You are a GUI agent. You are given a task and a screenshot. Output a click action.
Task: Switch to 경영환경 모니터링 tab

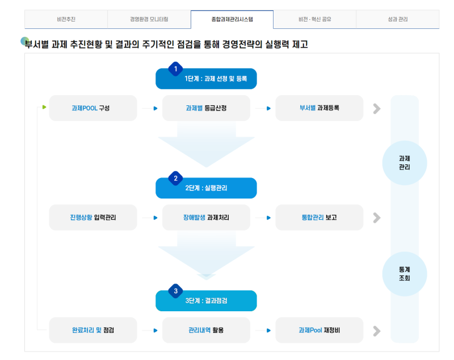coord(149,19)
